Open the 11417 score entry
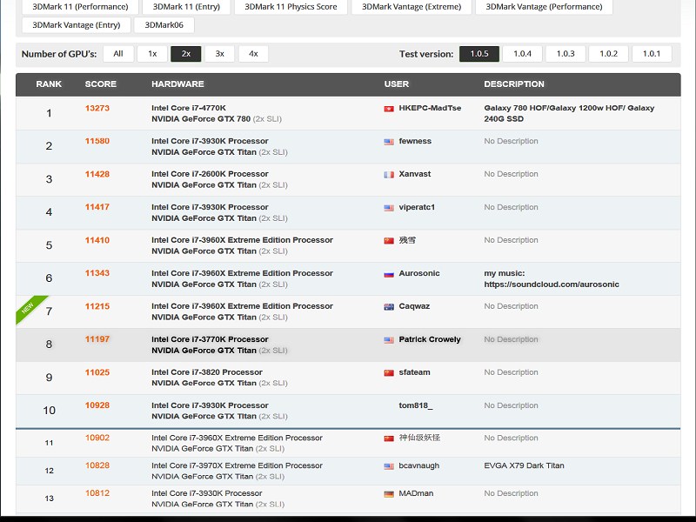The height and width of the screenshot is (522, 696). click(x=97, y=207)
